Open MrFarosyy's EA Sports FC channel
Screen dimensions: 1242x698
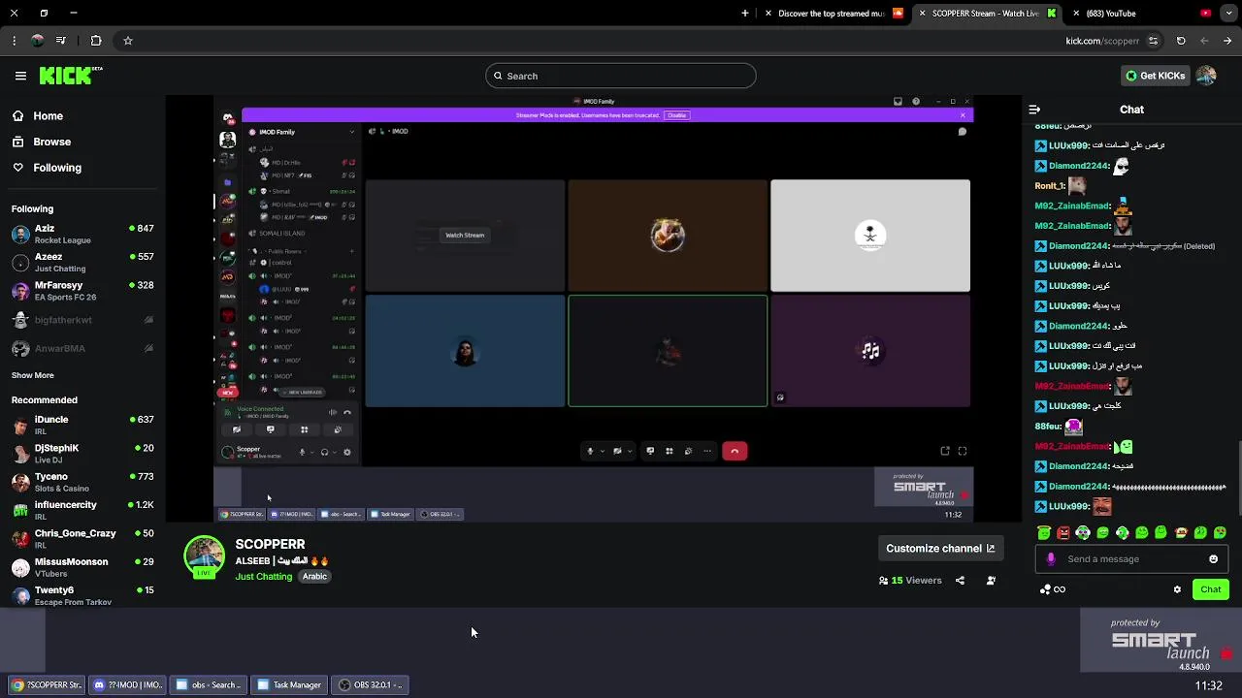pyautogui.click(x=82, y=291)
